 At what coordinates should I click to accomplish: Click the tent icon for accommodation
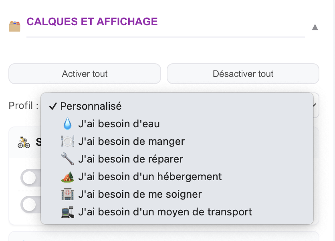click(x=67, y=177)
